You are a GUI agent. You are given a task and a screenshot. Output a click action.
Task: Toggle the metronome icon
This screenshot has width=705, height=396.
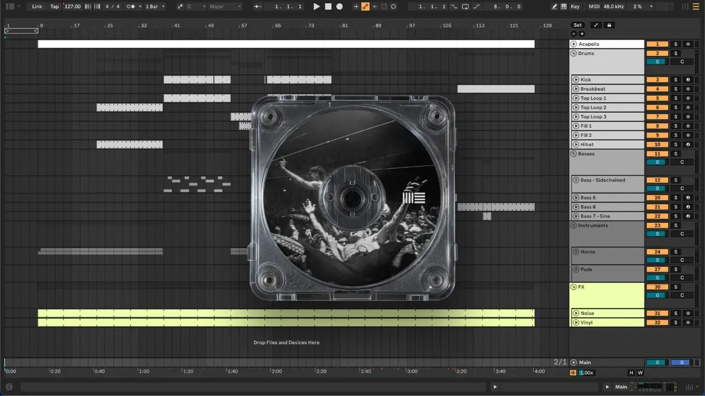click(x=132, y=7)
